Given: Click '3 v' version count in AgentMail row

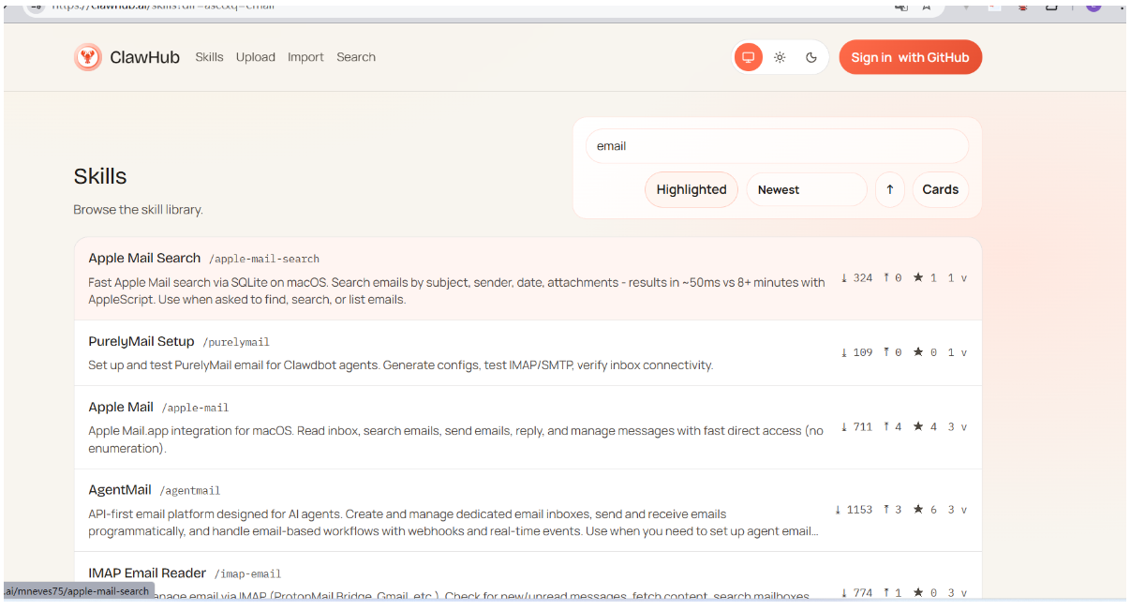Looking at the screenshot, I should point(957,510).
